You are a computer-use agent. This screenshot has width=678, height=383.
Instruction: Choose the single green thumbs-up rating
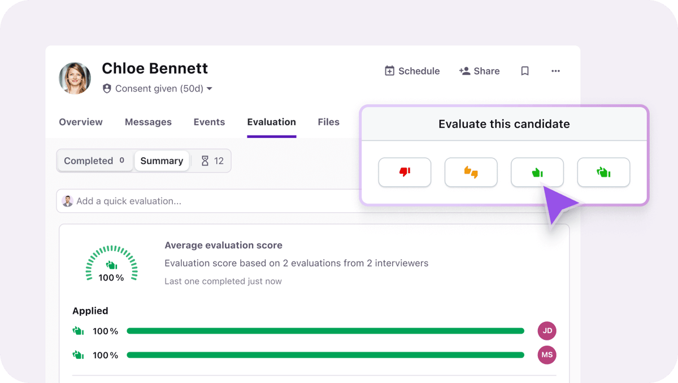click(x=537, y=172)
